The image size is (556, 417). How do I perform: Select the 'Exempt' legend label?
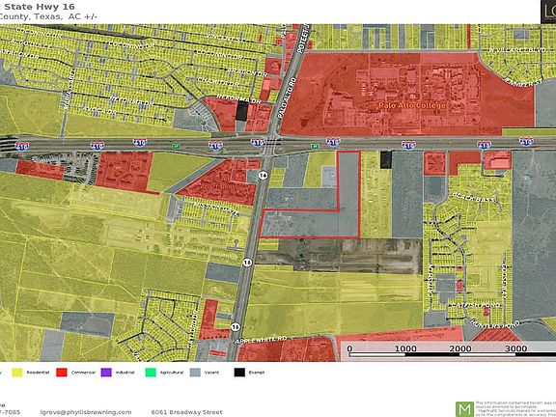pos(257,373)
